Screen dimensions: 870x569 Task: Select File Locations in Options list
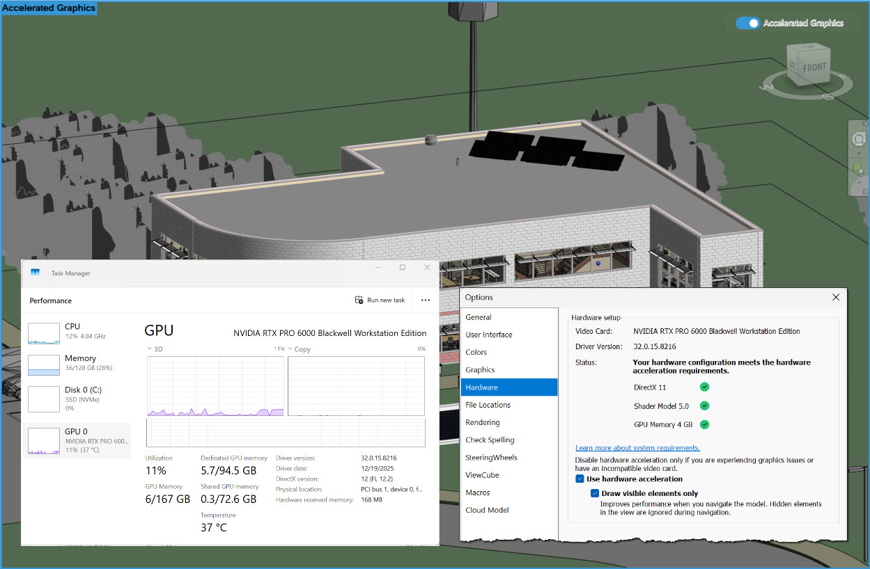509,405
